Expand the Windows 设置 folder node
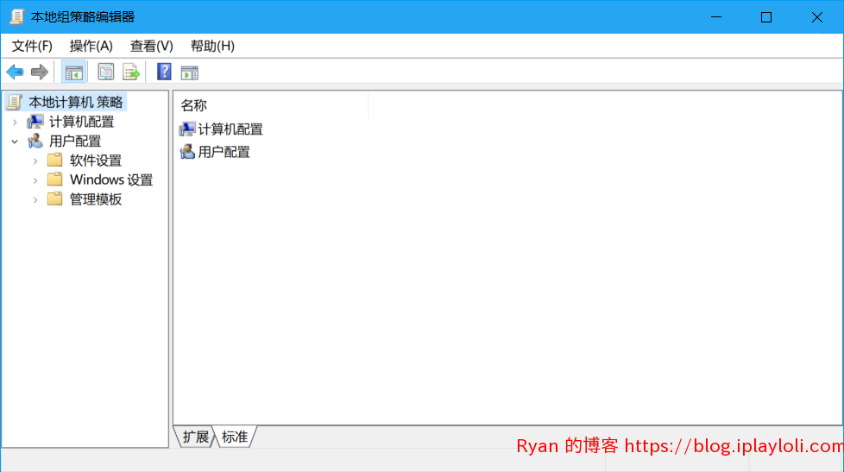This screenshot has width=844, height=472. (35, 180)
